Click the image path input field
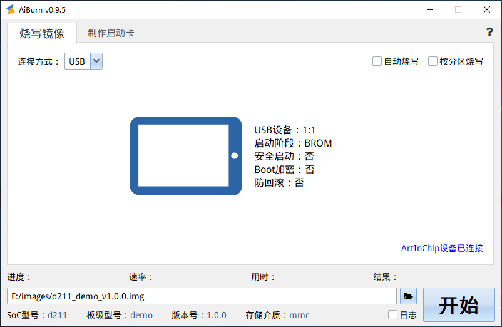 click(x=202, y=296)
